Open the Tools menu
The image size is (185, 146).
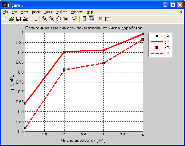point(48,12)
